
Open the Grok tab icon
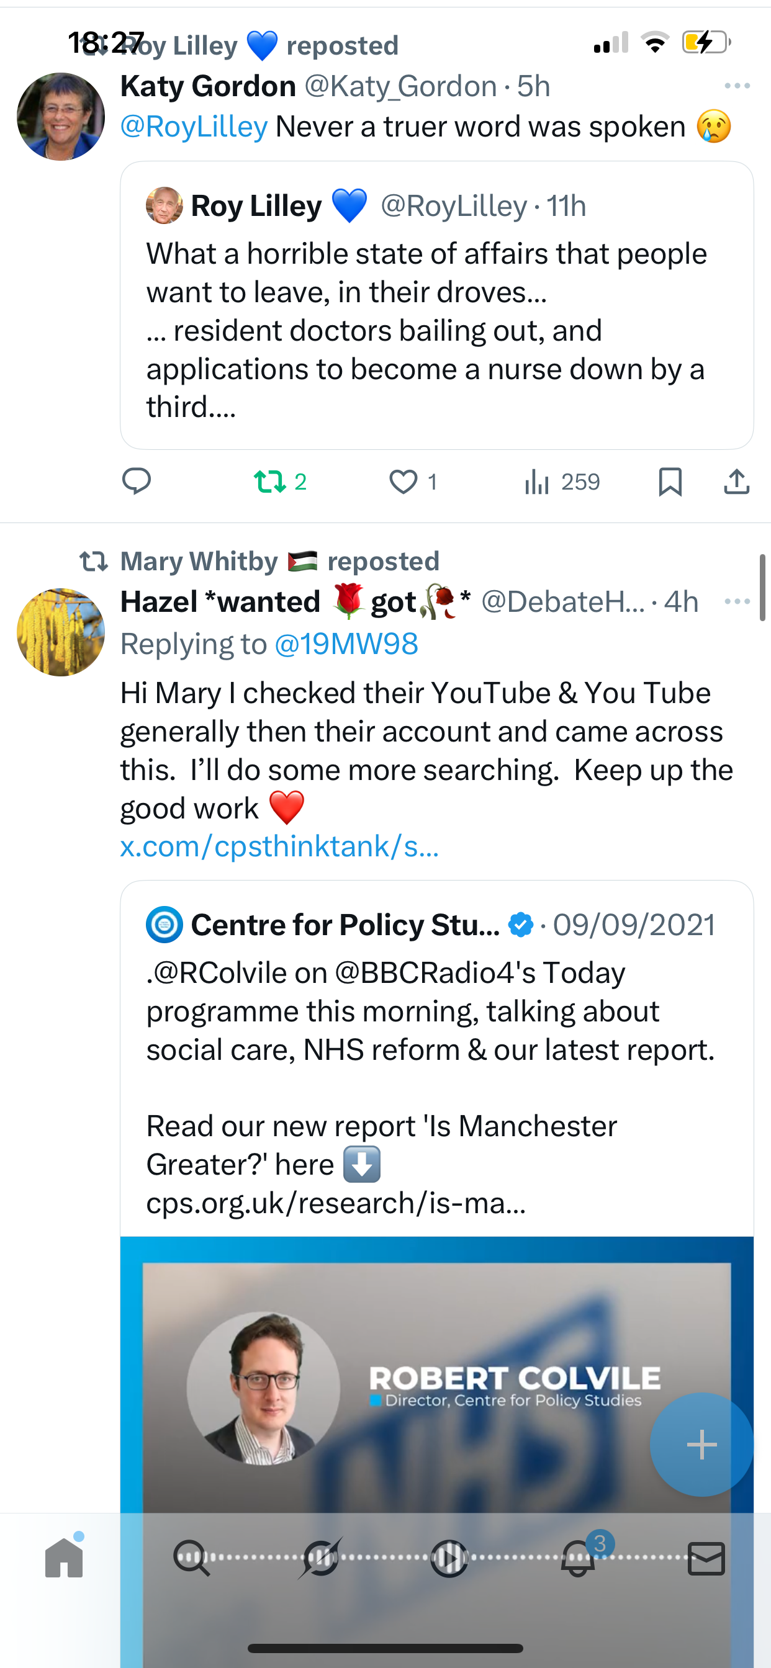(x=320, y=1558)
